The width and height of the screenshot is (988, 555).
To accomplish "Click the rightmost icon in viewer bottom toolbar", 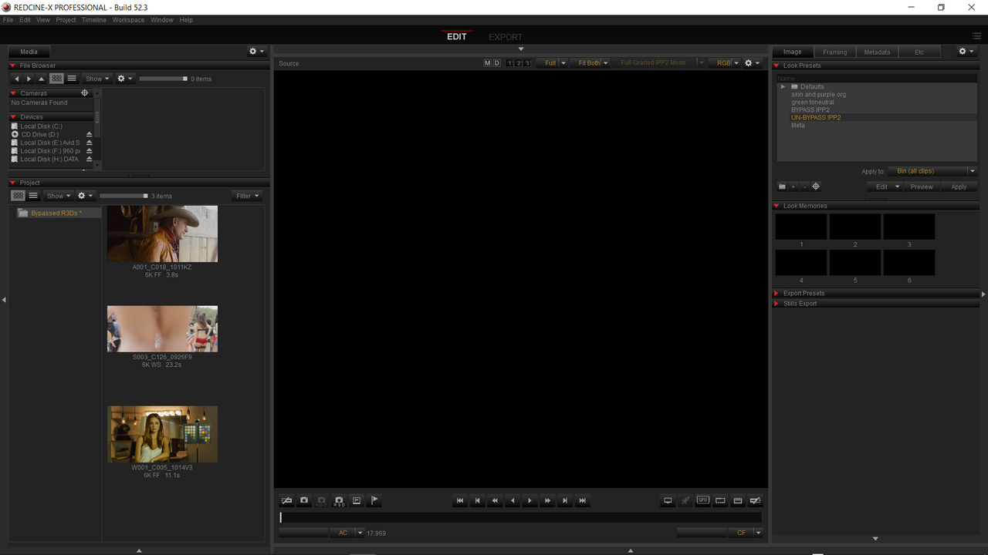I will pyautogui.click(x=756, y=500).
